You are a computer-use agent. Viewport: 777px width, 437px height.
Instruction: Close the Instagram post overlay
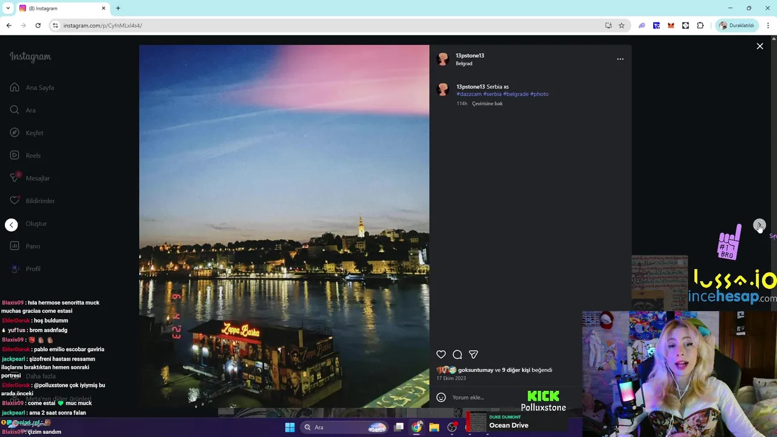pos(759,46)
